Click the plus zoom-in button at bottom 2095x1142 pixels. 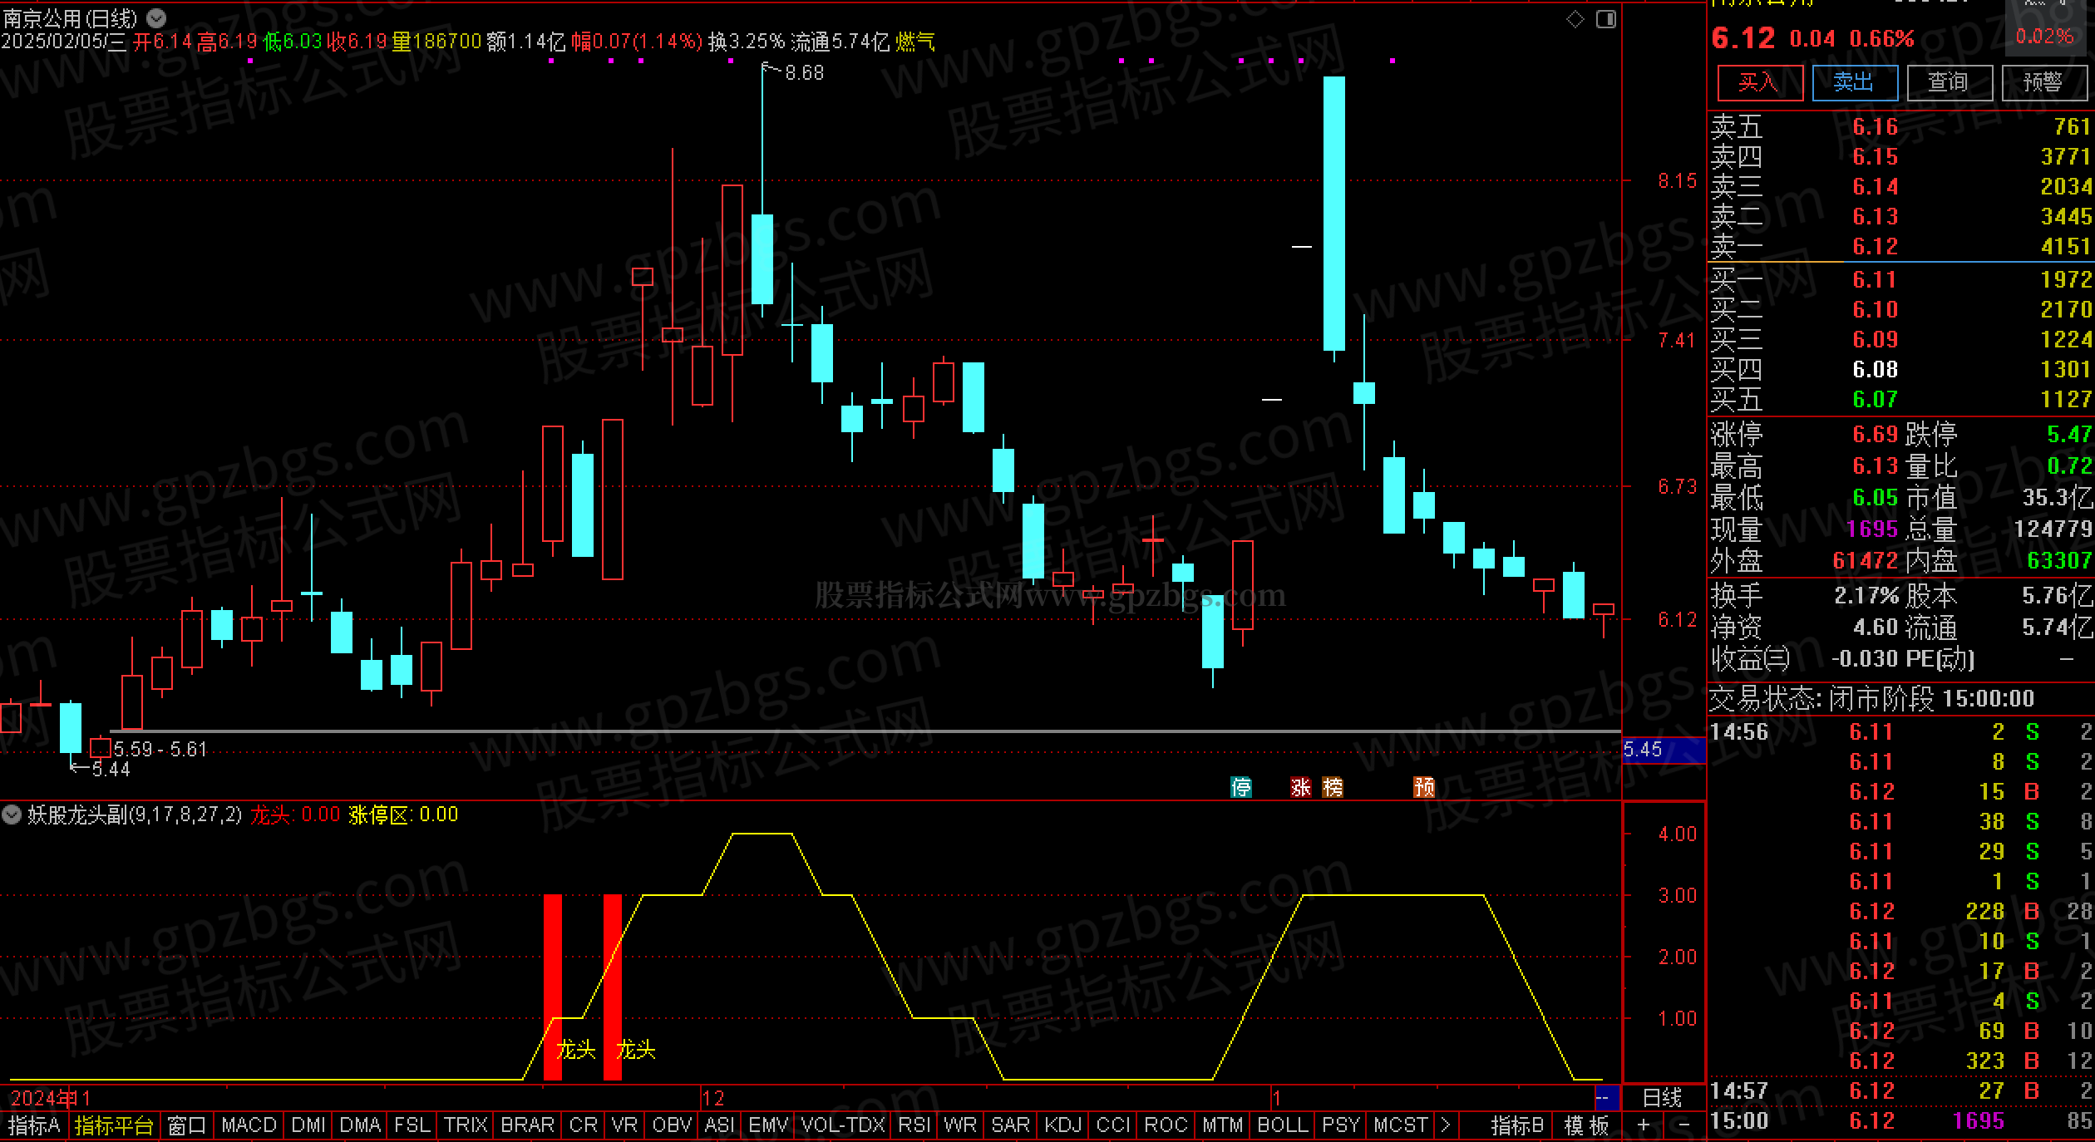tap(1643, 1125)
